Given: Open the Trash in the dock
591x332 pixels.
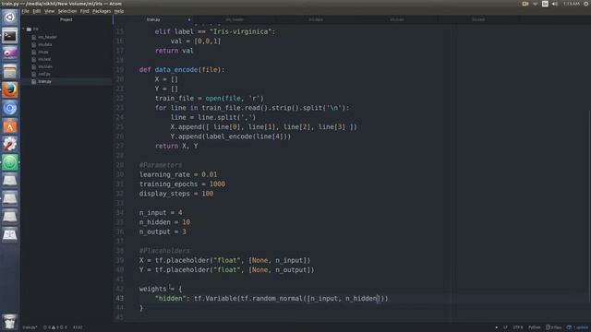Looking at the screenshot, I should (x=10, y=322).
